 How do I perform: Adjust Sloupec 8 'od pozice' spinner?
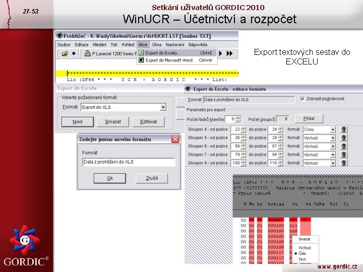[243, 163]
